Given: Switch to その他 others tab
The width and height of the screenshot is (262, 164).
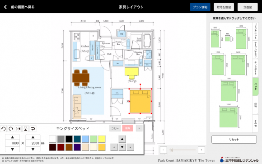Looking at the screenshot, I should click(x=256, y=123).
